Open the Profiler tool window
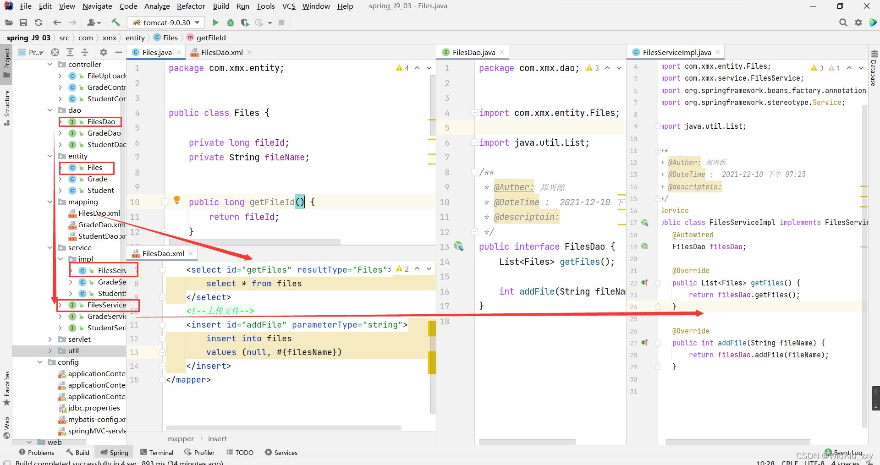This screenshot has height=465, width=880. tap(199, 452)
